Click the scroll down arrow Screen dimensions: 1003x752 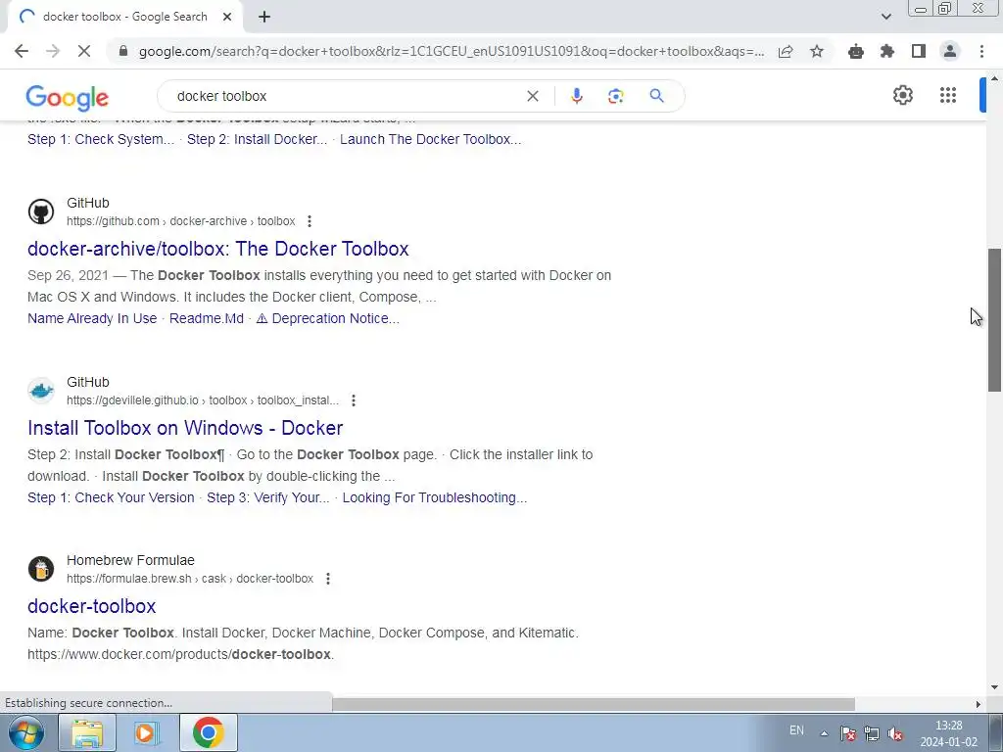pos(995,687)
